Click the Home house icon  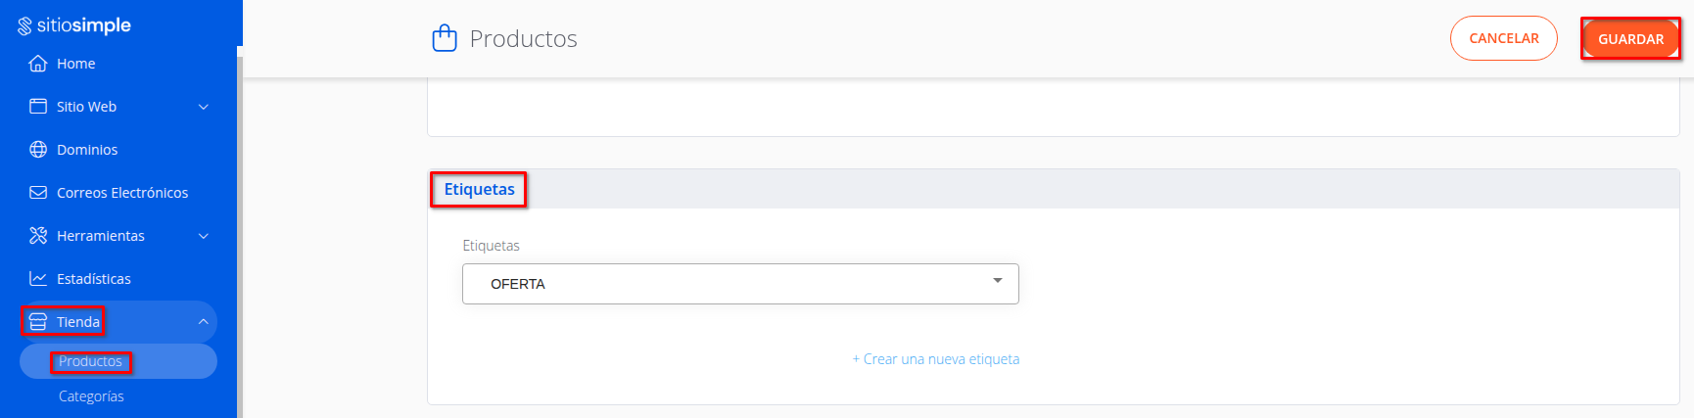[x=38, y=64]
